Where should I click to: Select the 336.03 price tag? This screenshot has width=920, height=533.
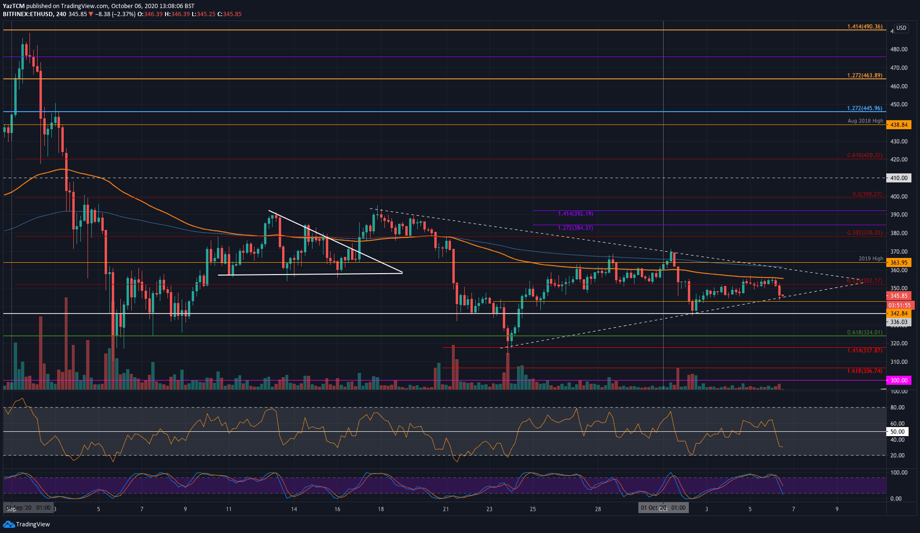pos(899,322)
